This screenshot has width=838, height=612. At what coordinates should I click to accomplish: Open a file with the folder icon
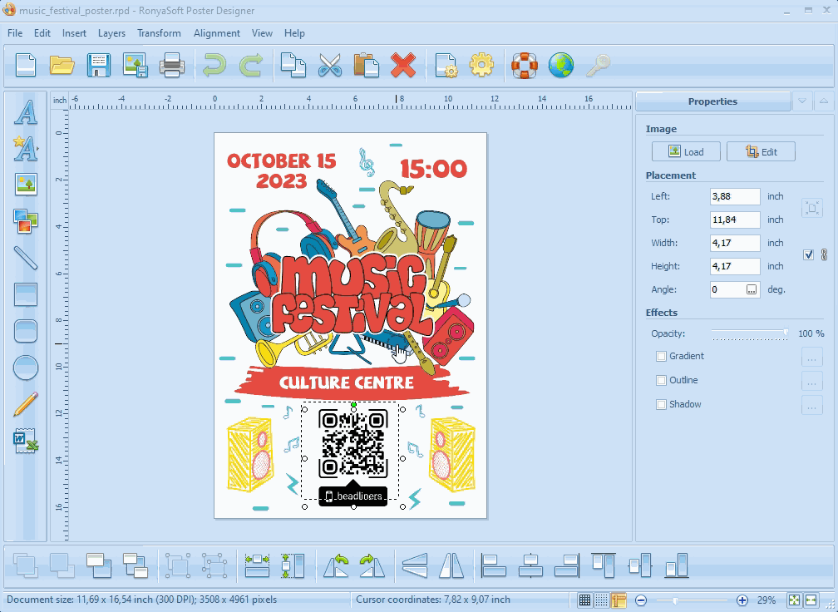62,65
